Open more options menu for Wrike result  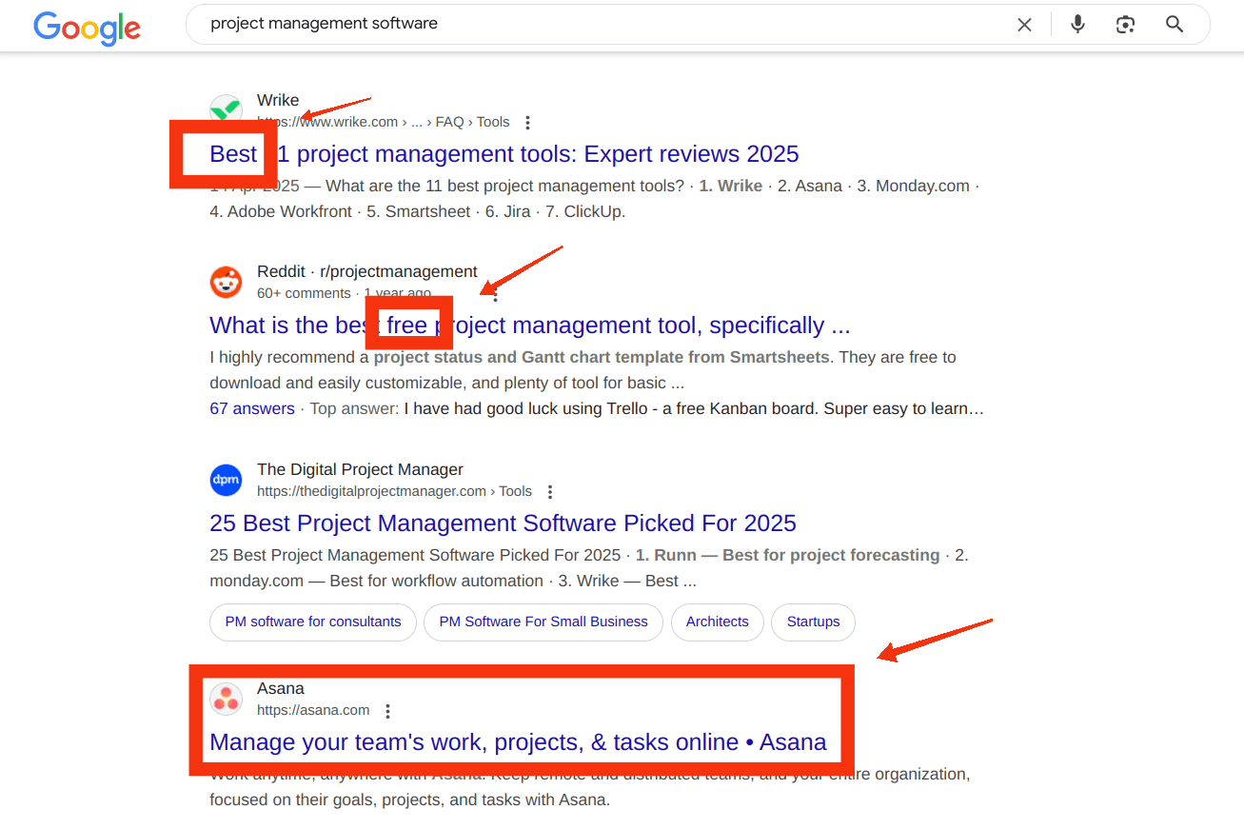[528, 123]
